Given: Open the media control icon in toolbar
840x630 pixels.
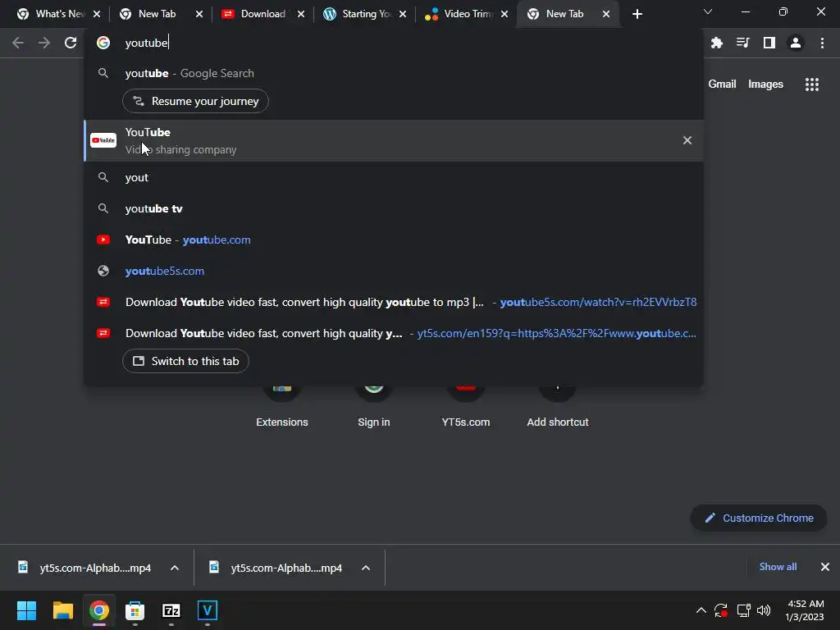Looking at the screenshot, I should coord(742,43).
